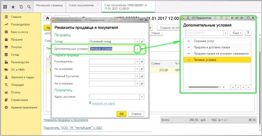Open Реквизиты продавца и покупателя link
262x136 pixels.
[66, 120]
